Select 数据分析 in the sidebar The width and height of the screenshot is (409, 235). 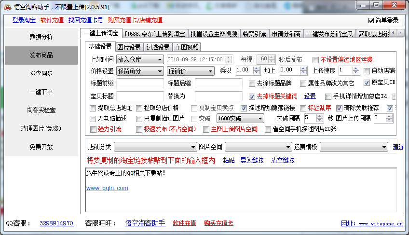(x=41, y=37)
